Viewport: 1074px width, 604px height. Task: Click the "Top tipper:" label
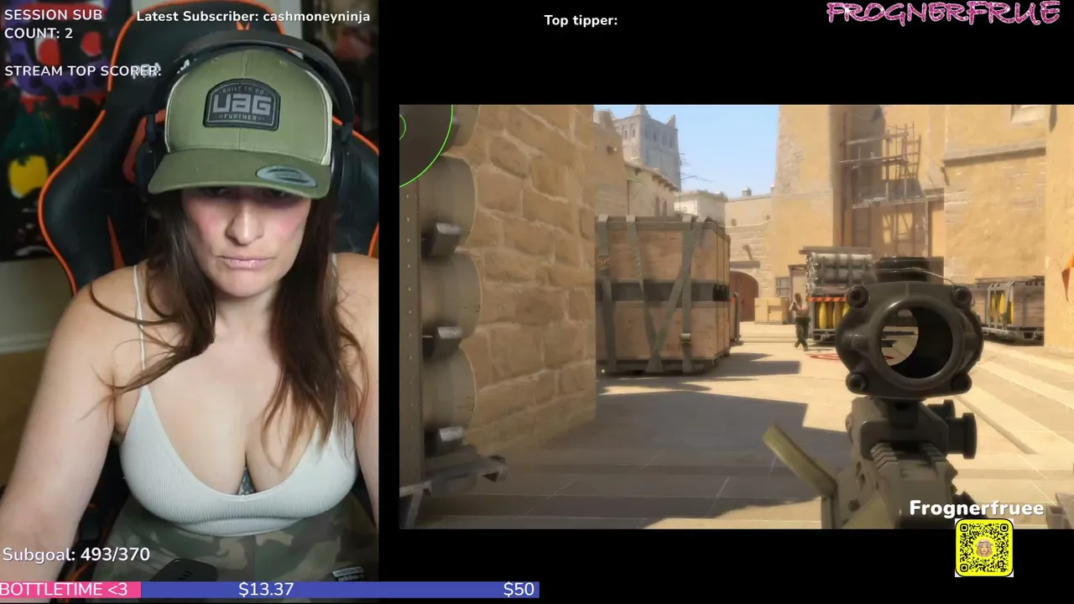pyautogui.click(x=581, y=20)
